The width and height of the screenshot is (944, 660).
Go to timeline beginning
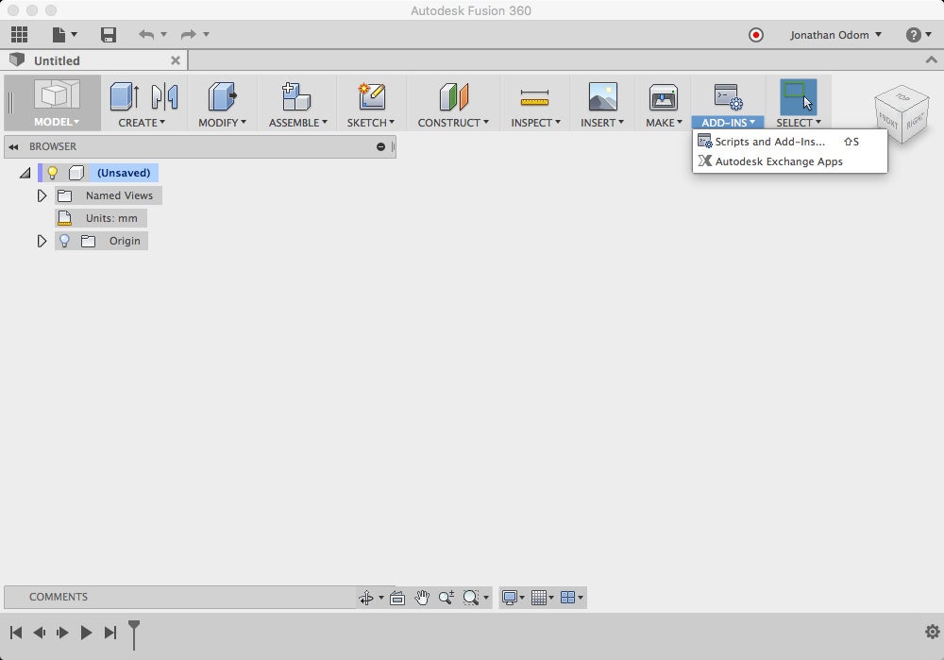(16, 633)
